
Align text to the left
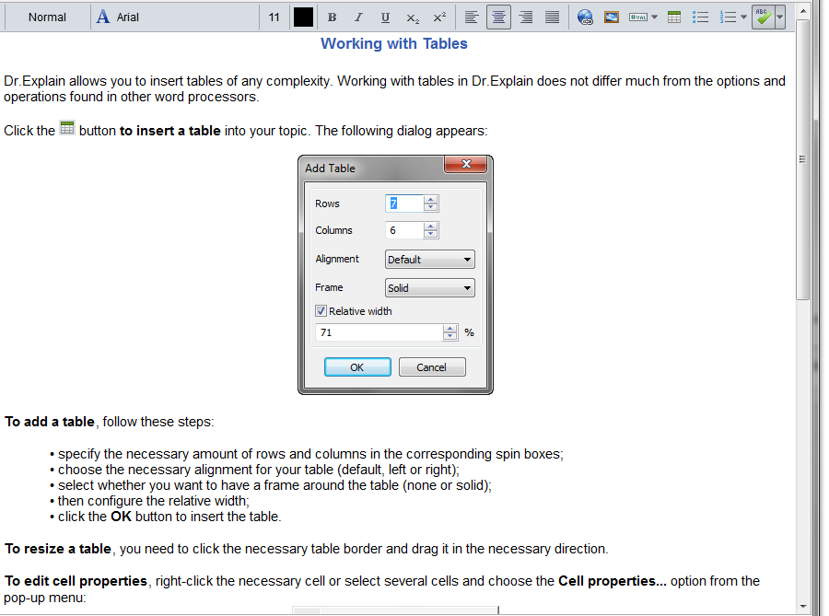tap(472, 17)
